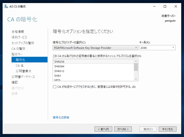The height and width of the screenshot is (137, 184).
Task: Open the 暗号化の詳細 link
Action: tap(61, 117)
